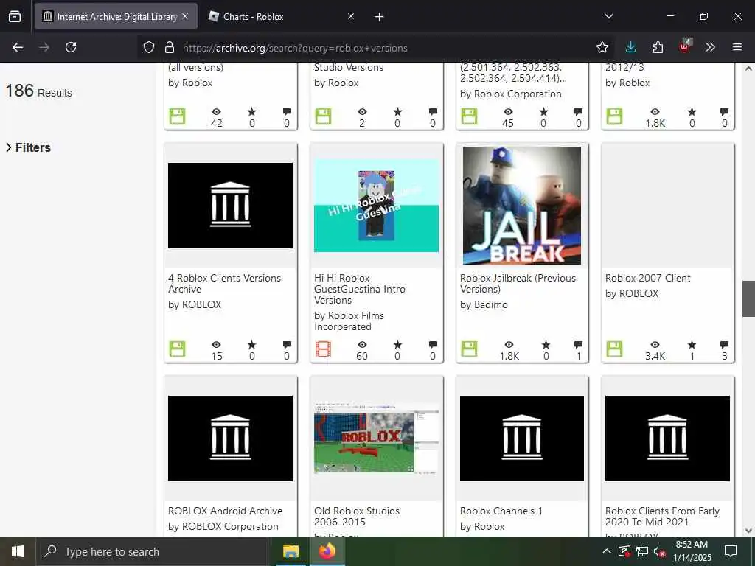Expand the Filters section
Image resolution: width=755 pixels, height=566 pixels.
pos(28,147)
